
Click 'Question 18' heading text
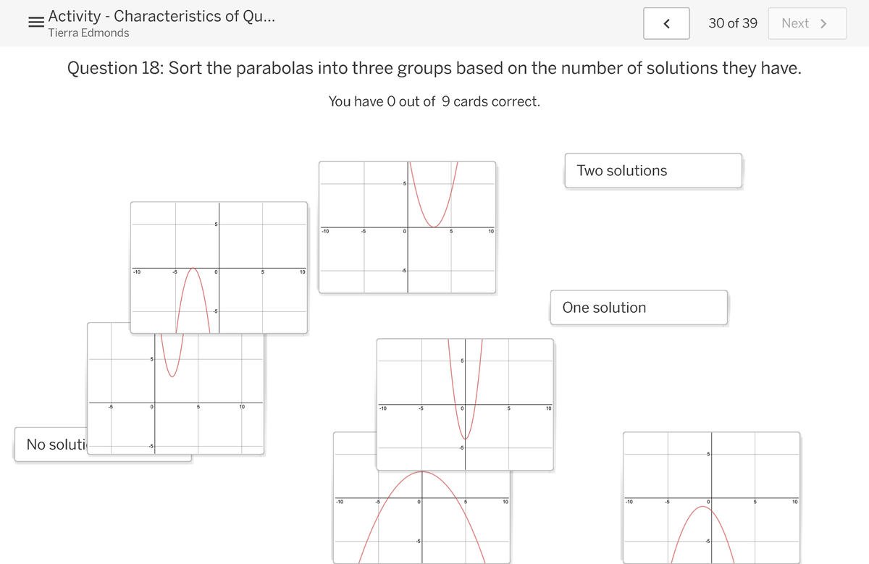pyautogui.click(x=434, y=68)
